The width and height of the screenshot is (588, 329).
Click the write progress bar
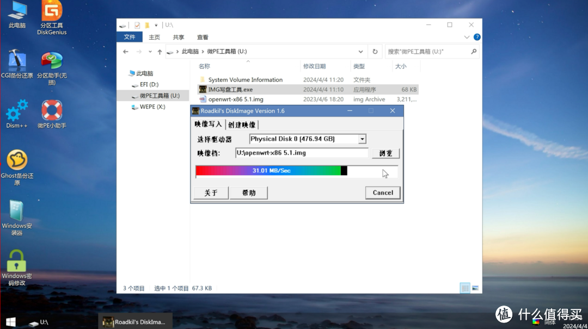(296, 171)
